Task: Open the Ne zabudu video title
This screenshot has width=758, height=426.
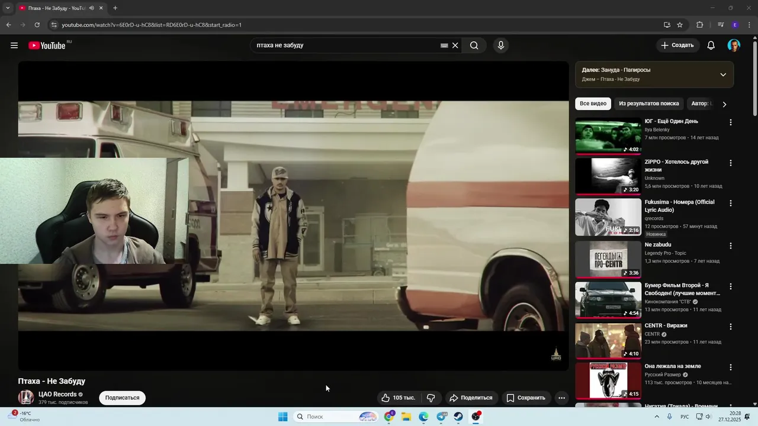Action: tap(658, 245)
